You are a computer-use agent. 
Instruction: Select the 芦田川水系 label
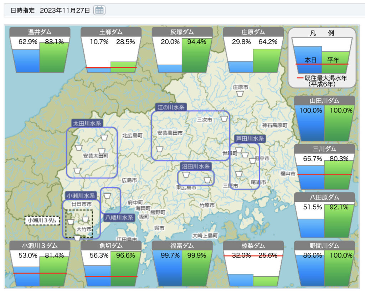250,138
